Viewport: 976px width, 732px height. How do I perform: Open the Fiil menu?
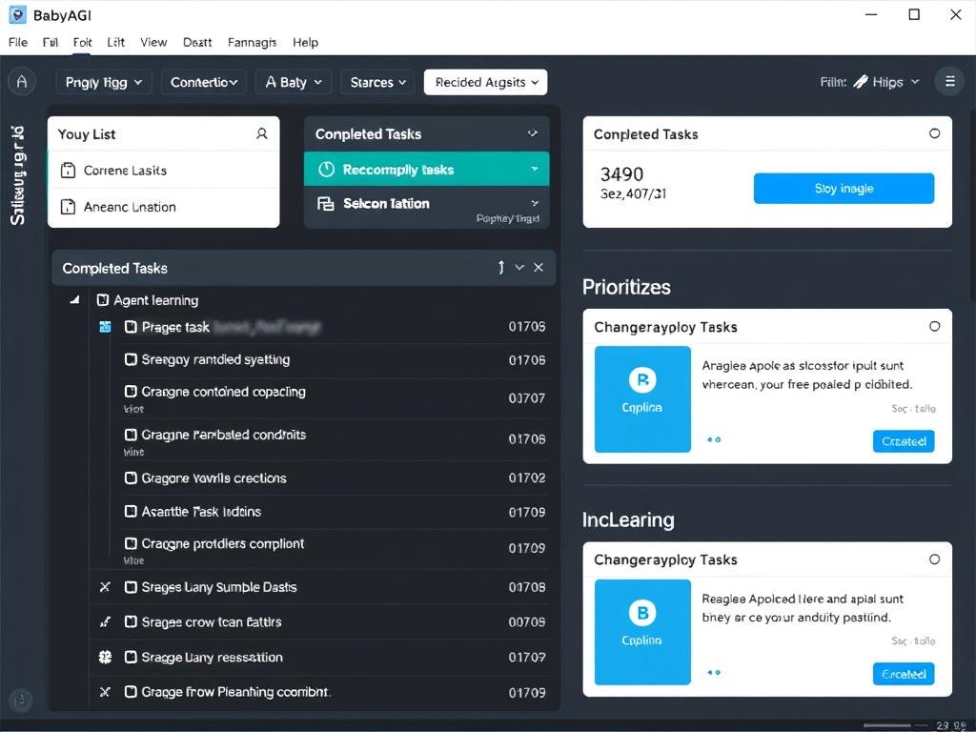[51, 42]
